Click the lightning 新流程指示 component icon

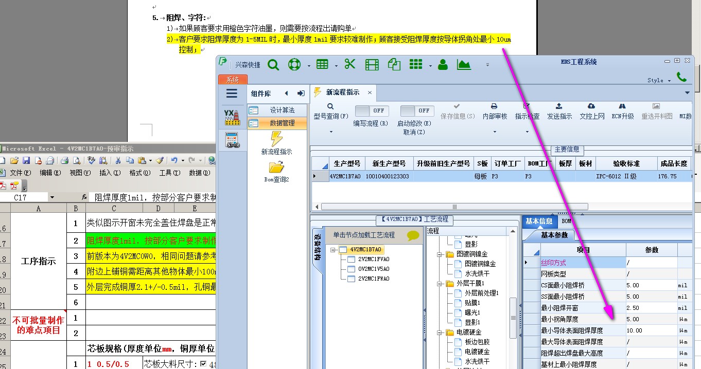click(276, 139)
